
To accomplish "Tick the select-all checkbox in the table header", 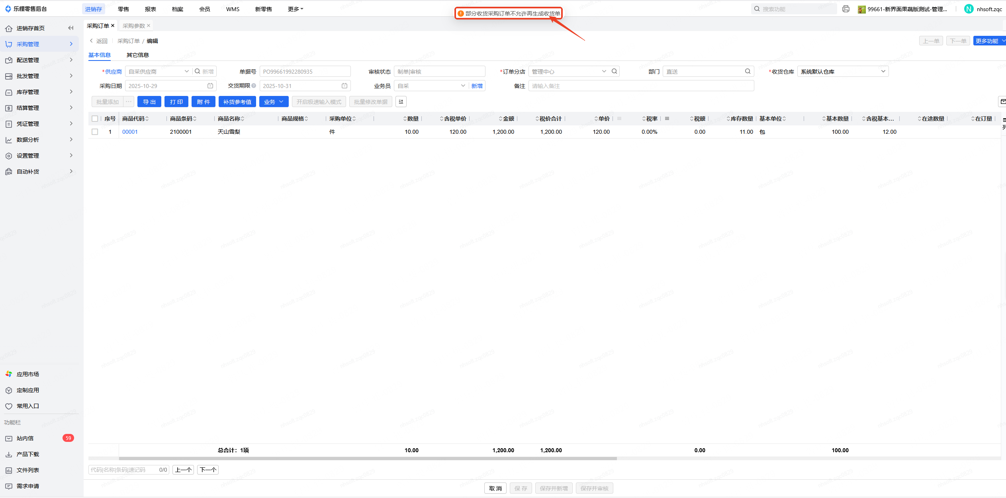I will tap(95, 119).
